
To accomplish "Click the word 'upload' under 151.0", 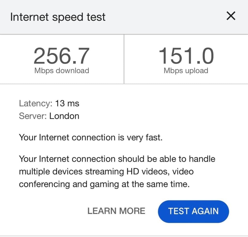I will 195,71.
